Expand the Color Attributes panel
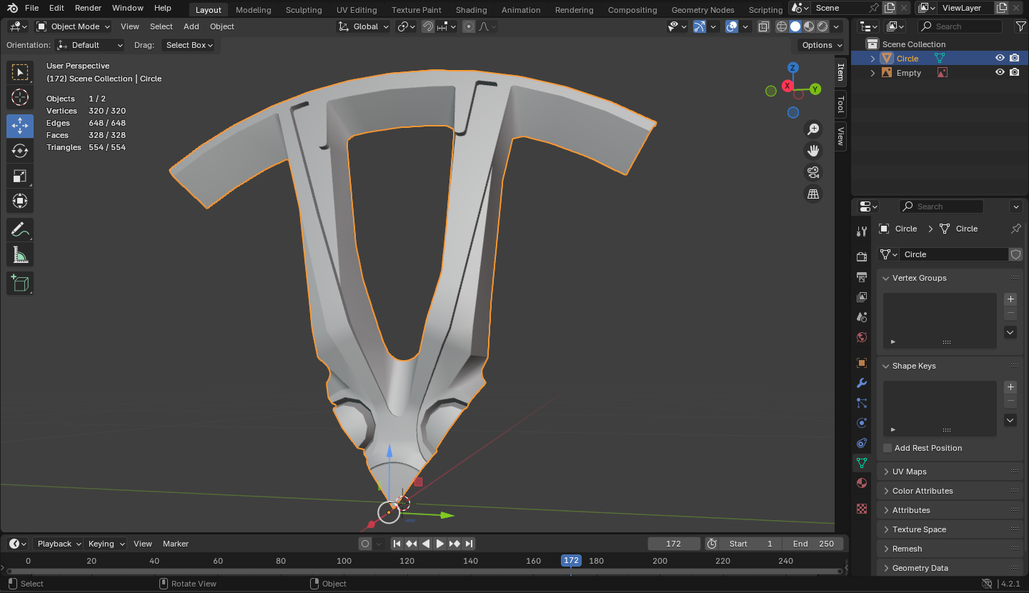The height and width of the screenshot is (593, 1029). click(x=950, y=491)
